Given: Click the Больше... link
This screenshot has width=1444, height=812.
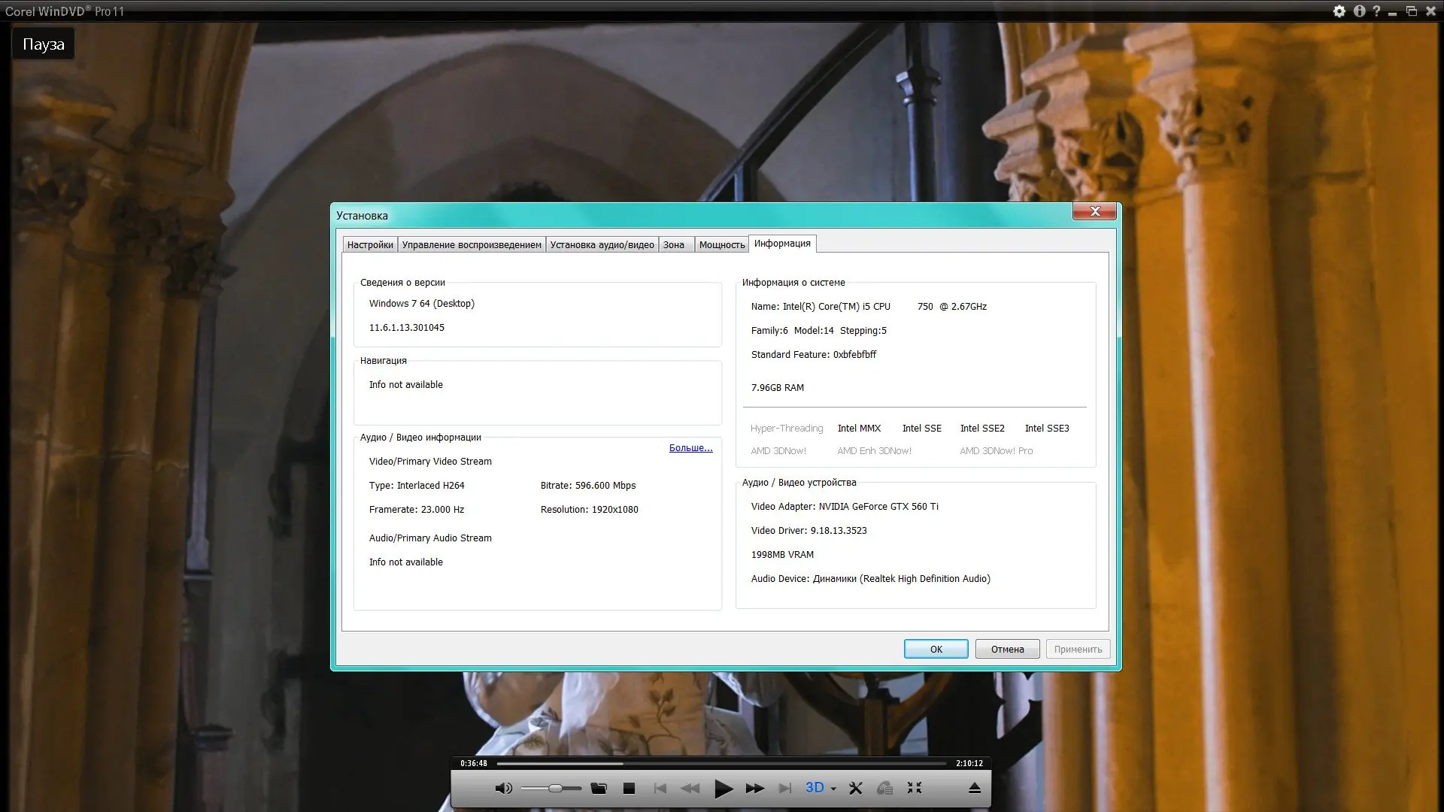Looking at the screenshot, I should [x=690, y=448].
